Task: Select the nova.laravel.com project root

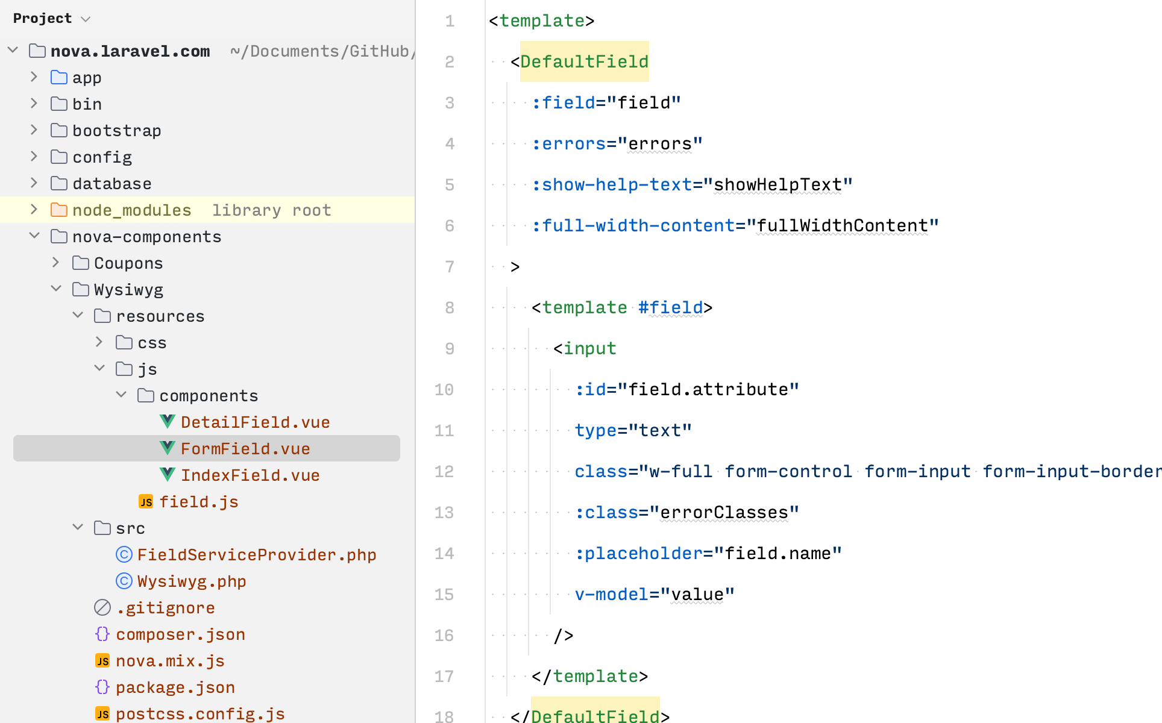Action: click(x=130, y=51)
